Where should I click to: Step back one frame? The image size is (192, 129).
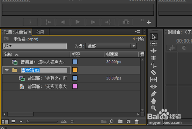63,22
